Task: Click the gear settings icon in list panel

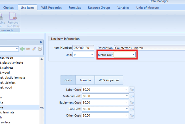Action: click(40, 49)
